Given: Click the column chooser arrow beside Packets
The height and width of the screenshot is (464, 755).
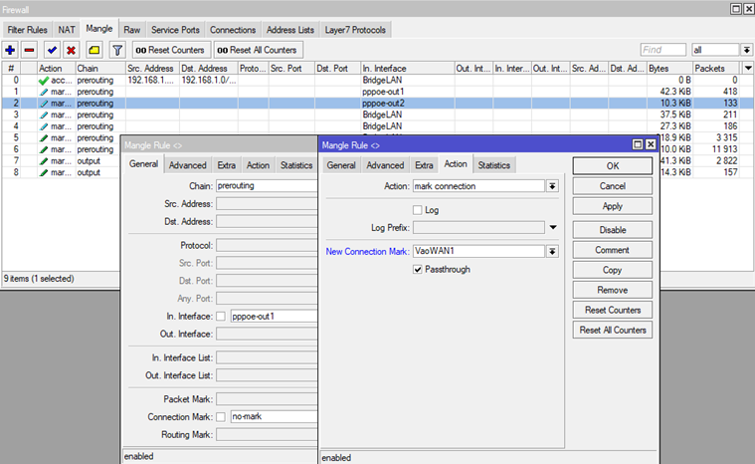Looking at the screenshot, I should [747, 68].
